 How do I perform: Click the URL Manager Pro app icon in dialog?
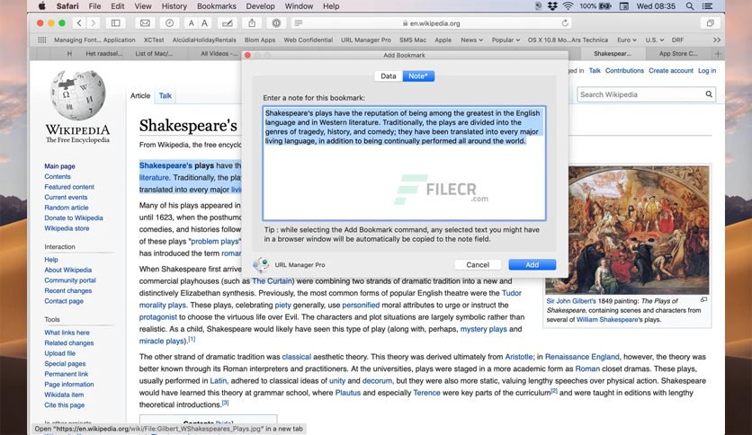[261, 264]
